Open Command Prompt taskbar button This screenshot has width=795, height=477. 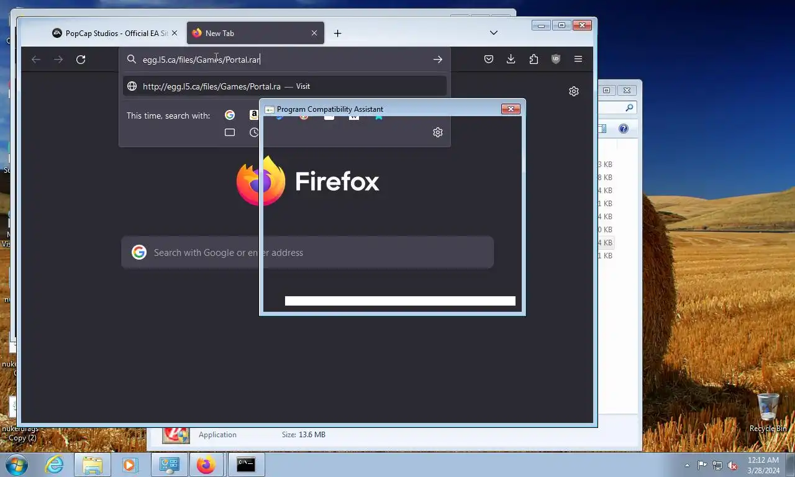pos(246,465)
